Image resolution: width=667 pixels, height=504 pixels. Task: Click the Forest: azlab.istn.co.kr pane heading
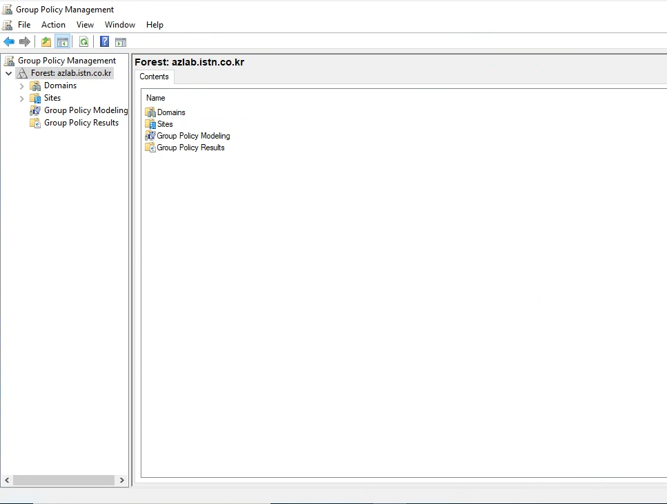[190, 62]
